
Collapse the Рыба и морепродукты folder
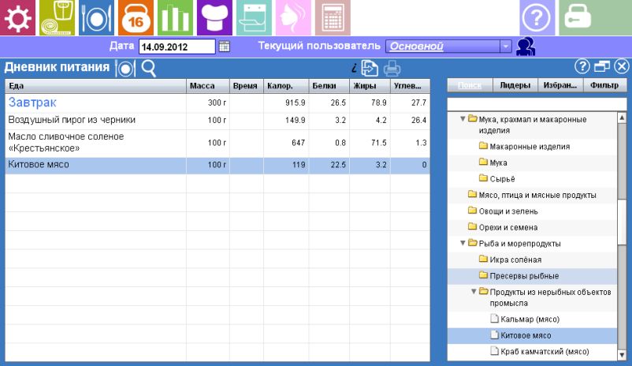pos(463,243)
